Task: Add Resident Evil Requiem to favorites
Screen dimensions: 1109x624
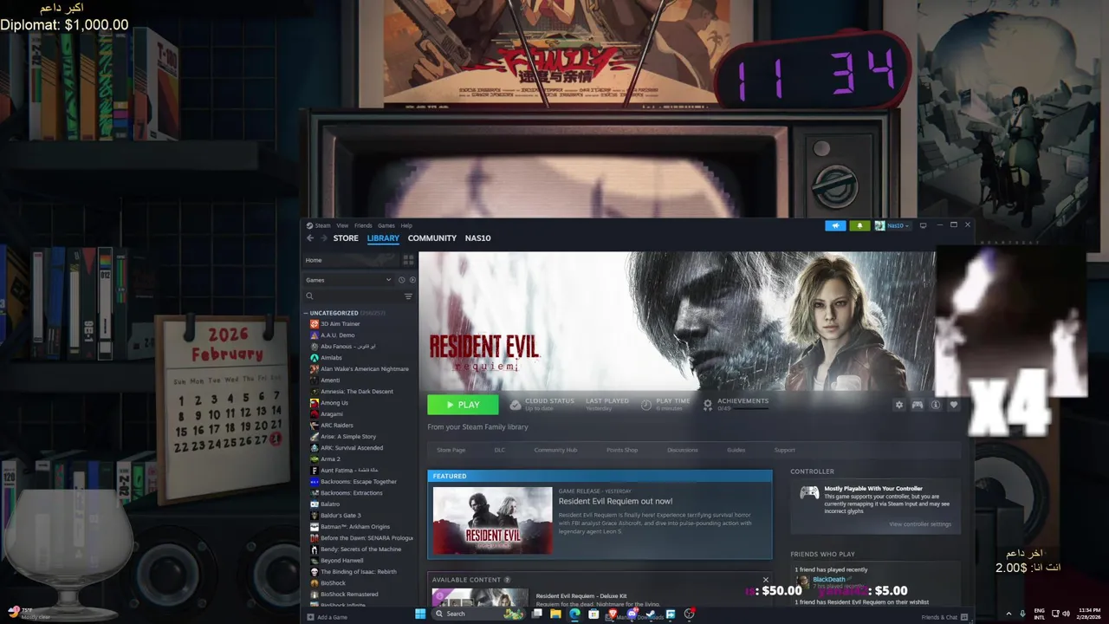Action: [954, 405]
